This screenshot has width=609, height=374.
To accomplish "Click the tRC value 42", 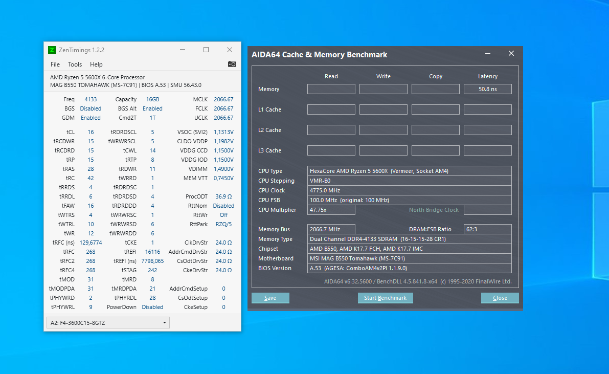I will 91,178.
